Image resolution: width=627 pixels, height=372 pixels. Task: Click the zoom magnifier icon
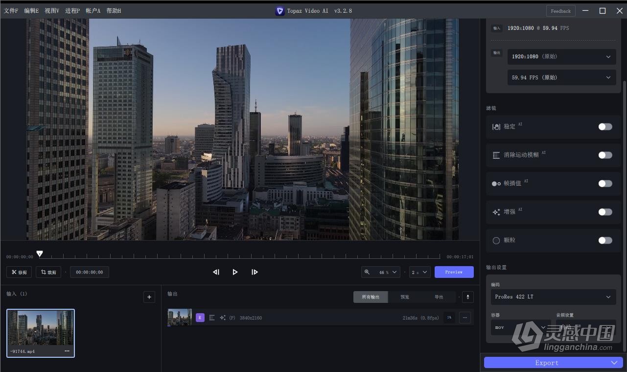367,272
